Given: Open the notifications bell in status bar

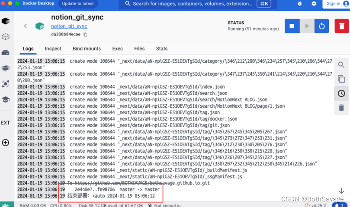Looking at the screenshot, I should click(339, 205).
